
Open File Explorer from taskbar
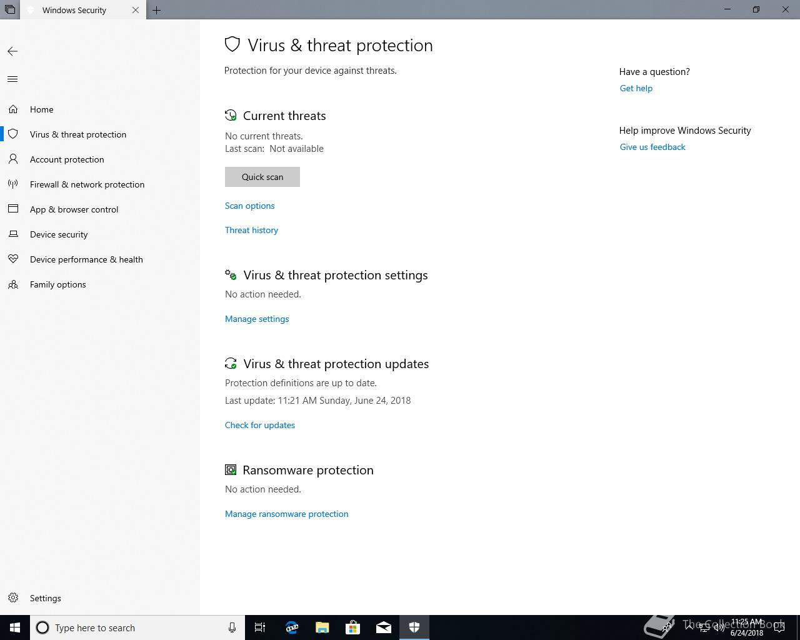point(322,627)
